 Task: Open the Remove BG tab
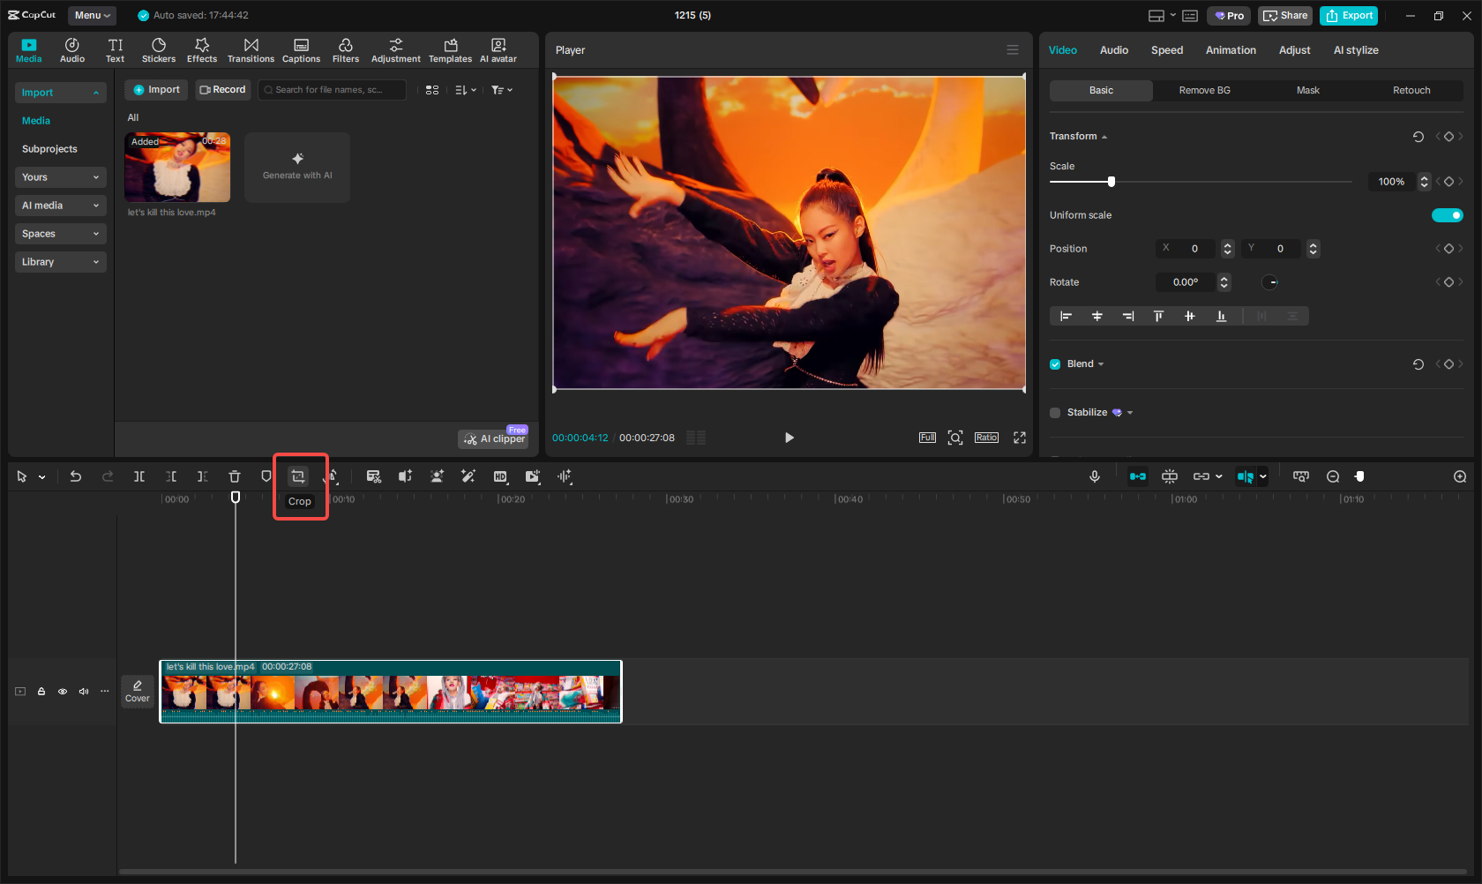(1203, 90)
